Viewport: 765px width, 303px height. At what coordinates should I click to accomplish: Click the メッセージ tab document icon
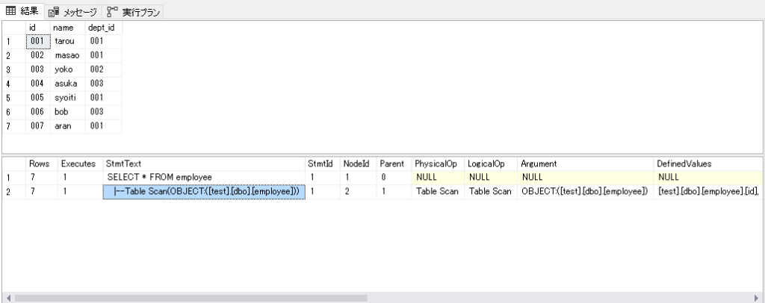click(54, 12)
